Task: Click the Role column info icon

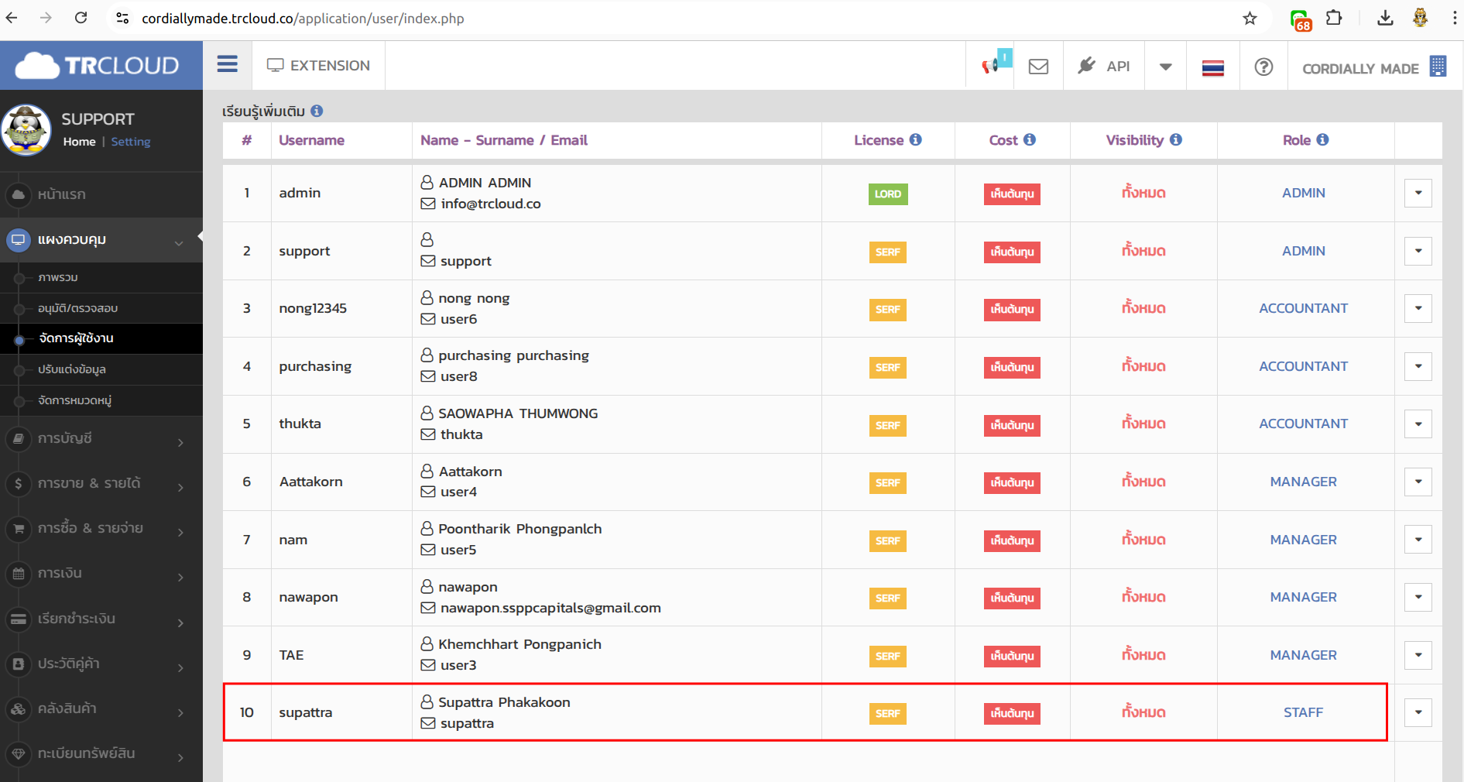Action: (1323, 139)
